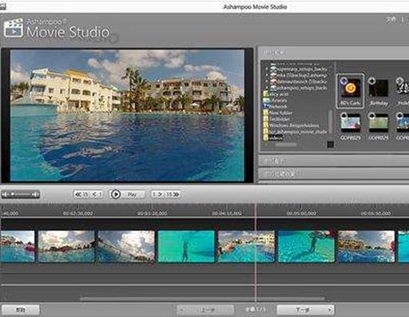
Task: Select the Windows folder in the tree
Action: point(291,125)
